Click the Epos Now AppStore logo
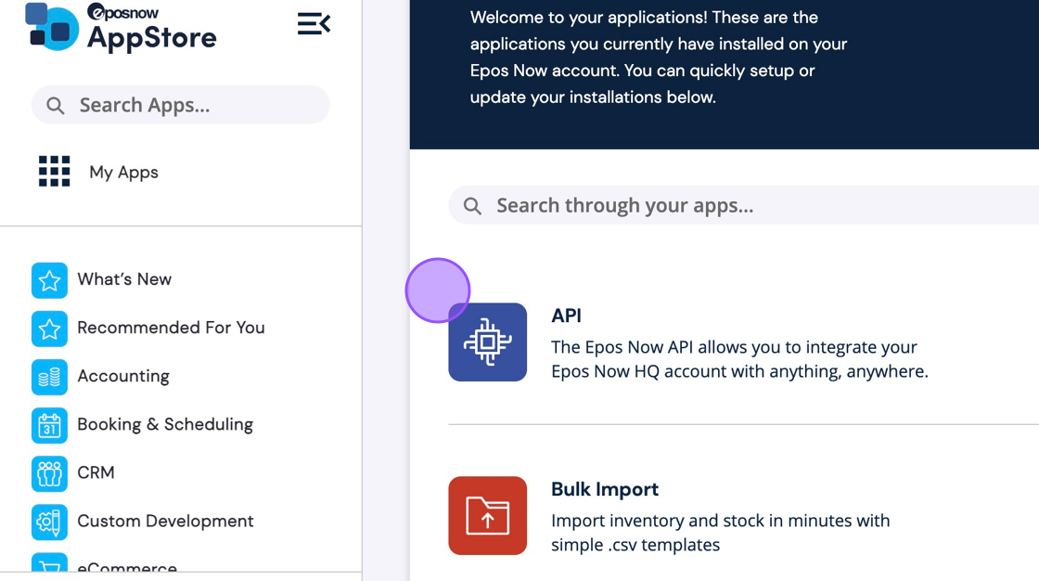Viewport: 1039px width, 581px height. (121, 27)
